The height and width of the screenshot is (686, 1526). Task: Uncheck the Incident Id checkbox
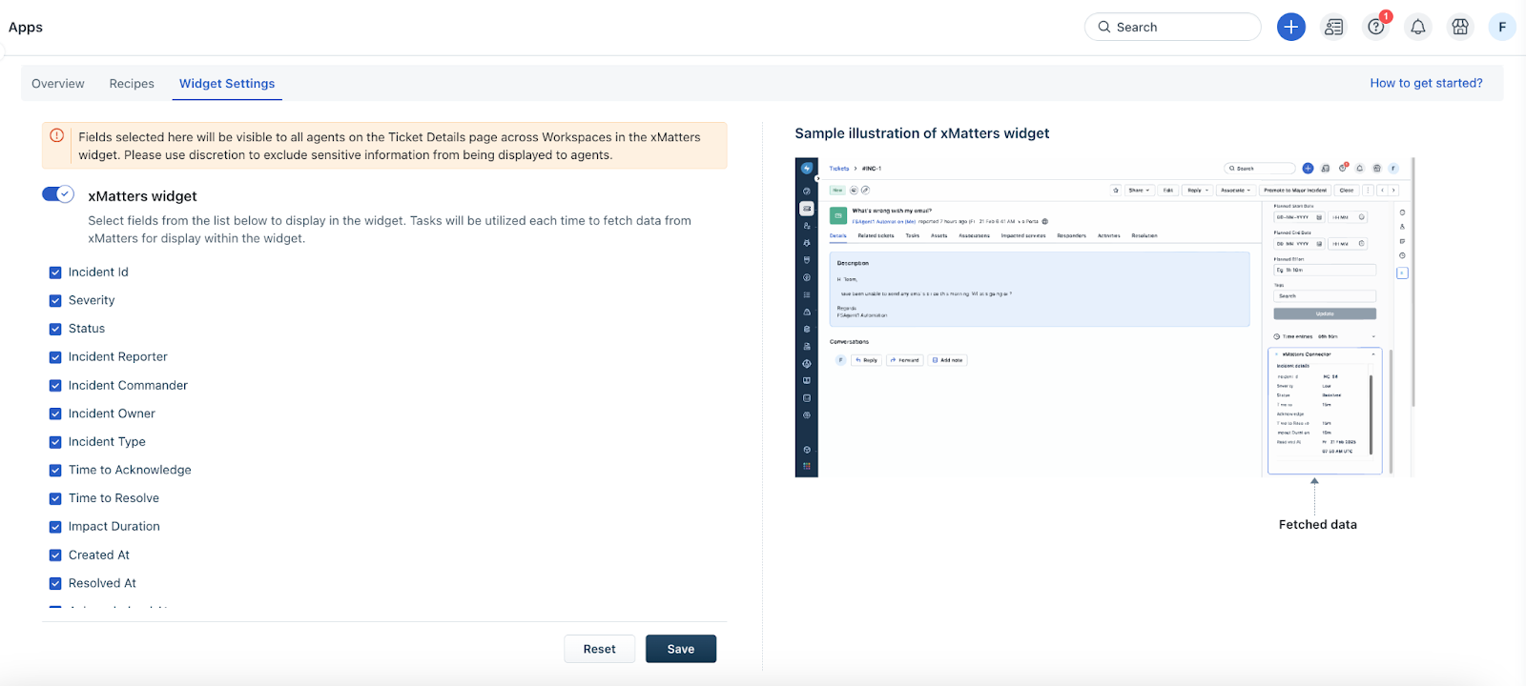tap(55, 272)
